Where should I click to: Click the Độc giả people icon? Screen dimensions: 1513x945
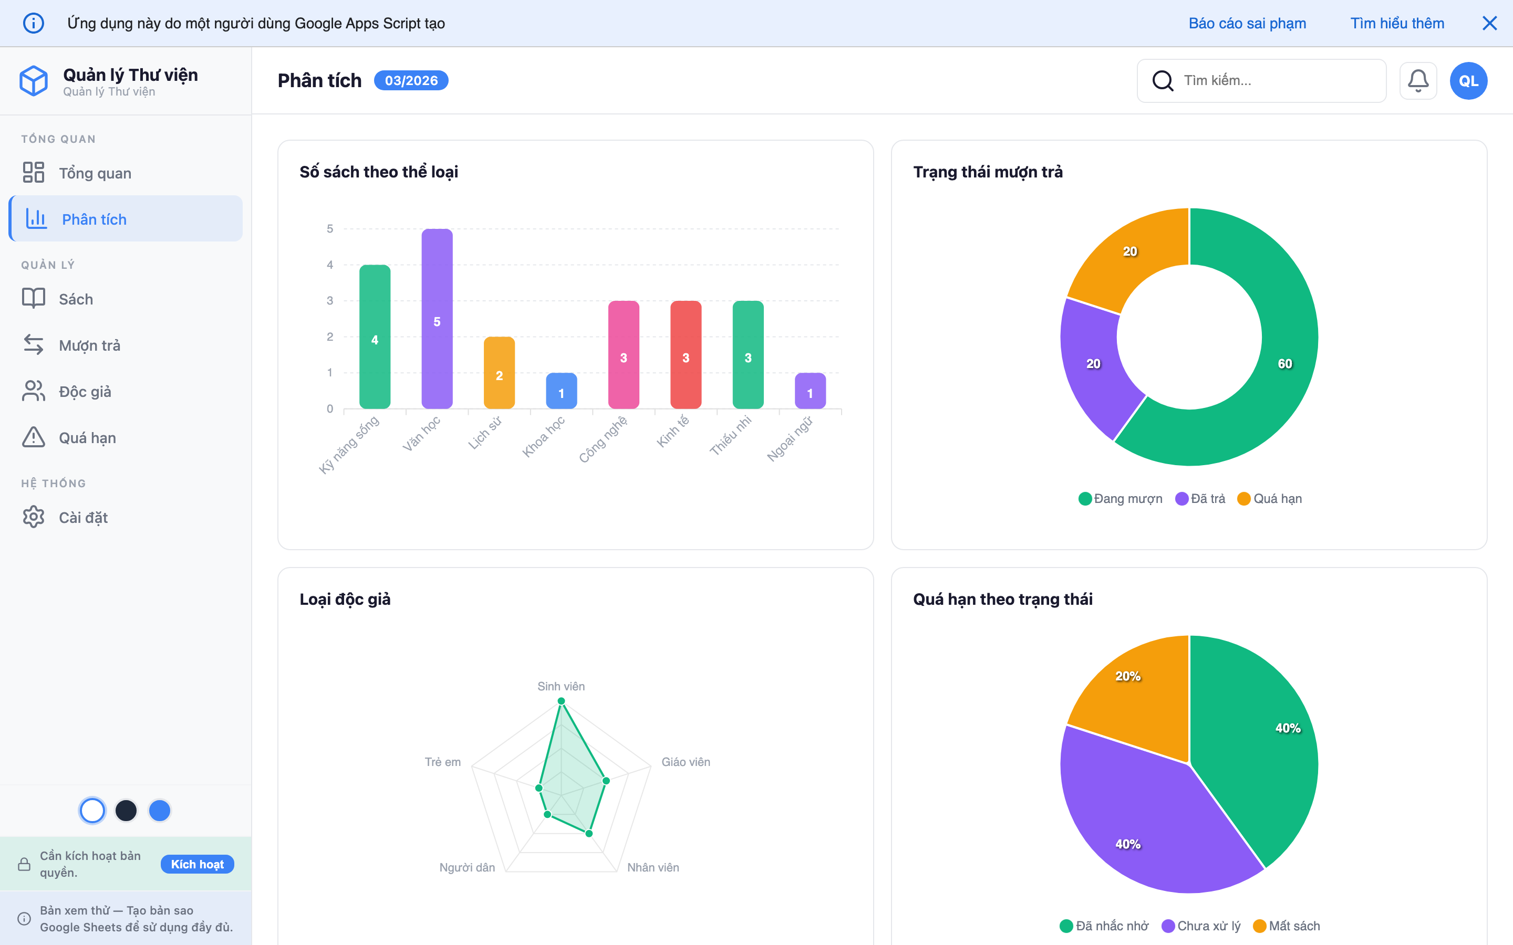pyautogui.click(x=34, y=391)
